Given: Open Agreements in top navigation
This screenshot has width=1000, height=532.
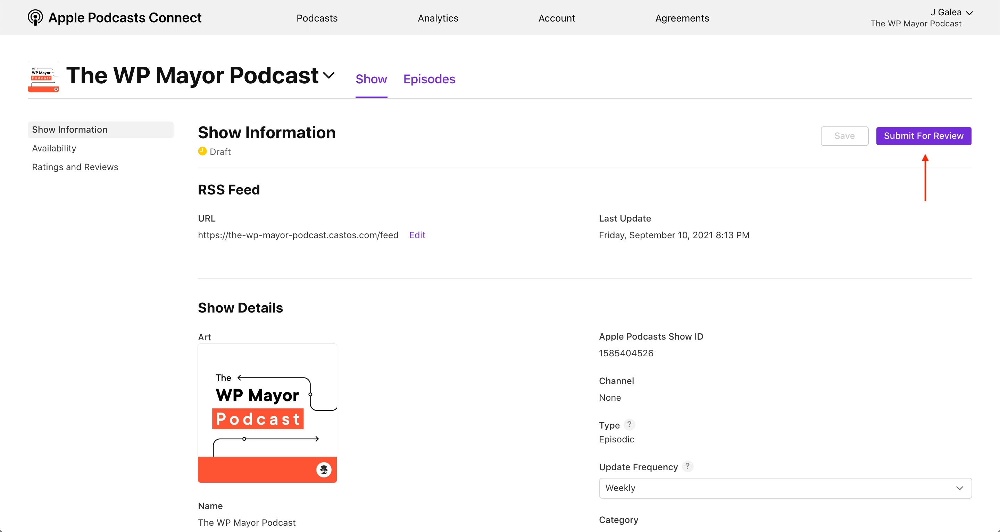Looking at the screenshot, I should (x=682, y=18).
